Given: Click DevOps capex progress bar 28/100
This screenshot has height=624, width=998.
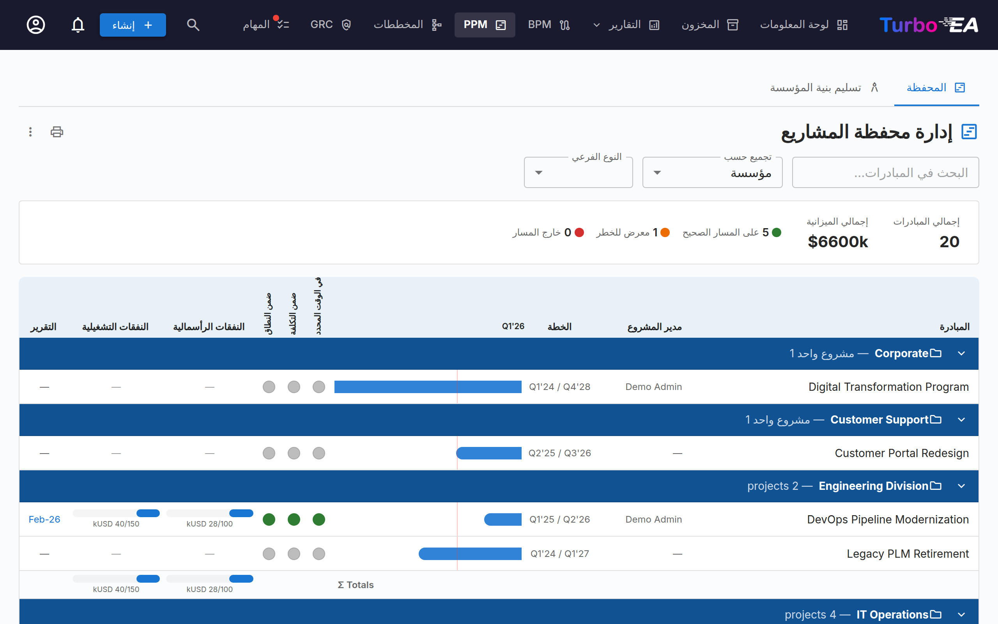Looking at the screenshot, I should click(209, 513).
